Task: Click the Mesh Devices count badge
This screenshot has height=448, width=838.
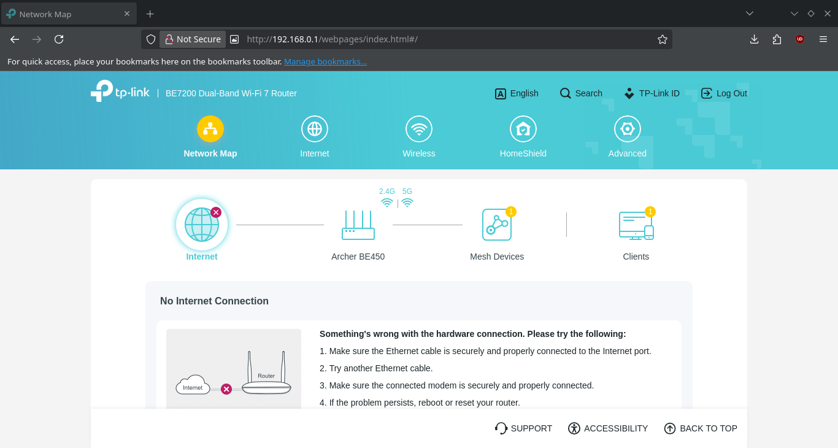Action: pyautogui.click(x=511, y=212)
